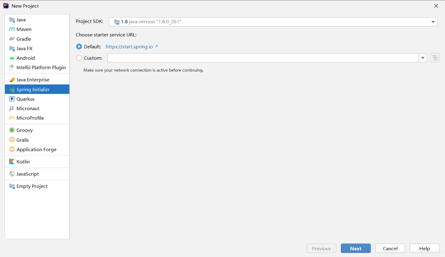This screenshot has height=257, width=445.
Task: Select 'MicroProfile' label in list
Action: (x=30, y=118)
